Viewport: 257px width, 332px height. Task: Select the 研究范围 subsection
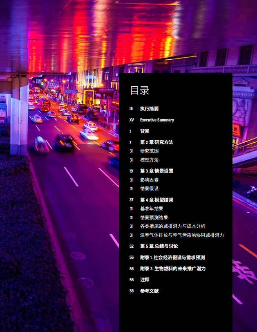[149, 151]
